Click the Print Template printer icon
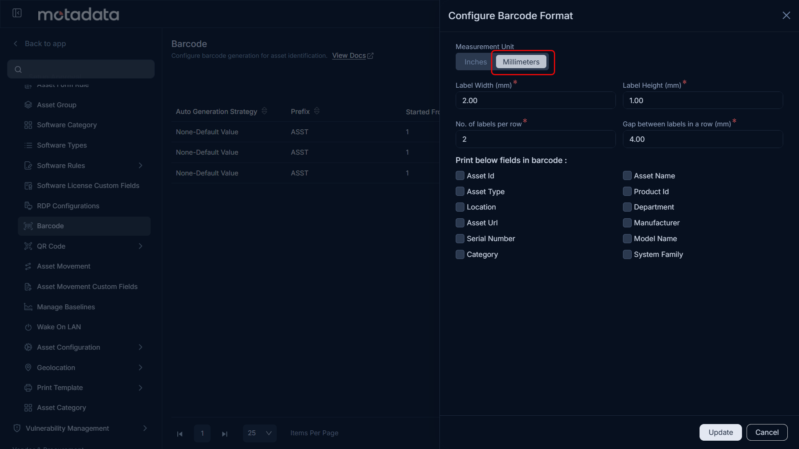The image size is (799, 449). pos(28,388)
